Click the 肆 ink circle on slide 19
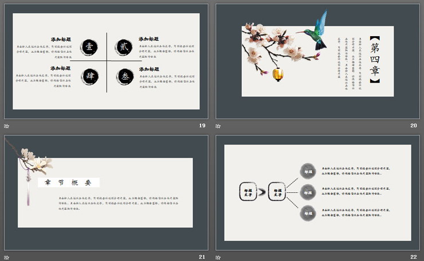424x261 pixels. pyautogui.click(x=89, y=76)
